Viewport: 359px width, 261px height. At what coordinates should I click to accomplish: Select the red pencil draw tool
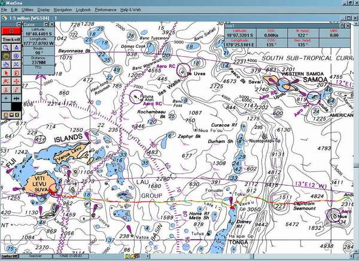16,90
